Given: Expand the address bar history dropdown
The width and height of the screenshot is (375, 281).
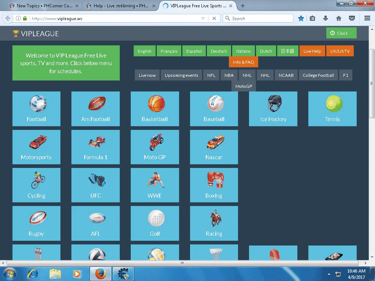Looking at the screenshot, I should pyautogui.click(x=203, y=18).
